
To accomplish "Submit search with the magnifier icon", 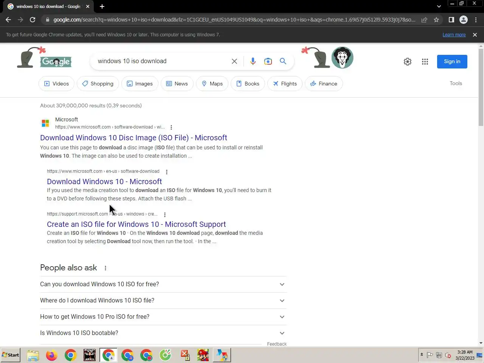I will click(x=283, y=61).
